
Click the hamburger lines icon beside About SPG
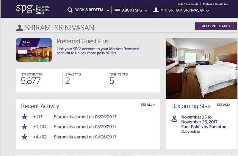pos(117,10)
